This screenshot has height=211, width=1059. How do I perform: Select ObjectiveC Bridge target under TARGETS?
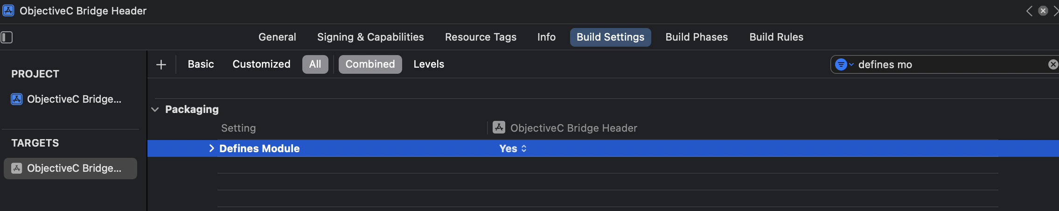coord(70,168)
